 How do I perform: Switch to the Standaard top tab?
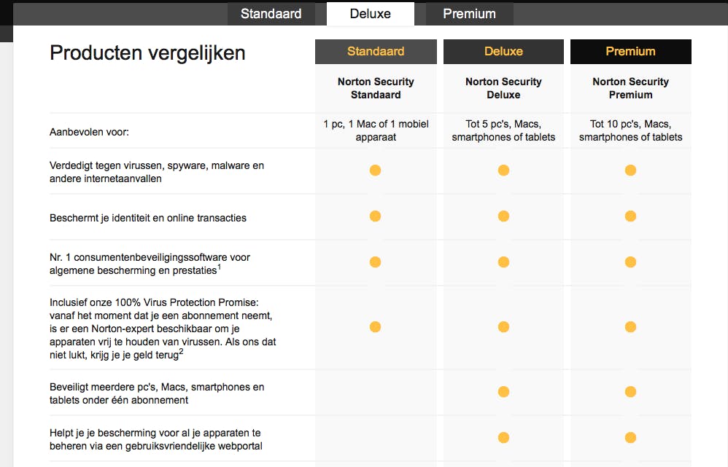tap(271, 14)
